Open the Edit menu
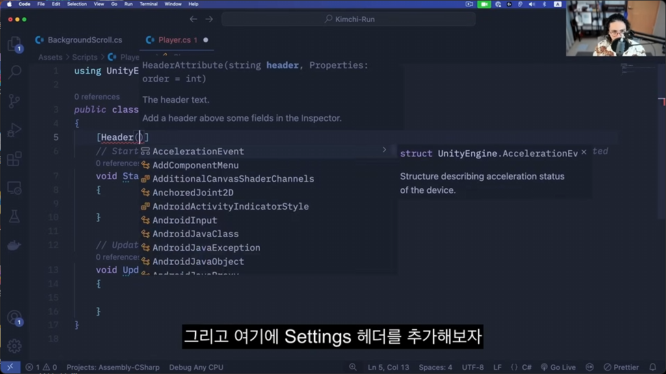The height and width of the screenshot is (374, 666). point(55,4)
